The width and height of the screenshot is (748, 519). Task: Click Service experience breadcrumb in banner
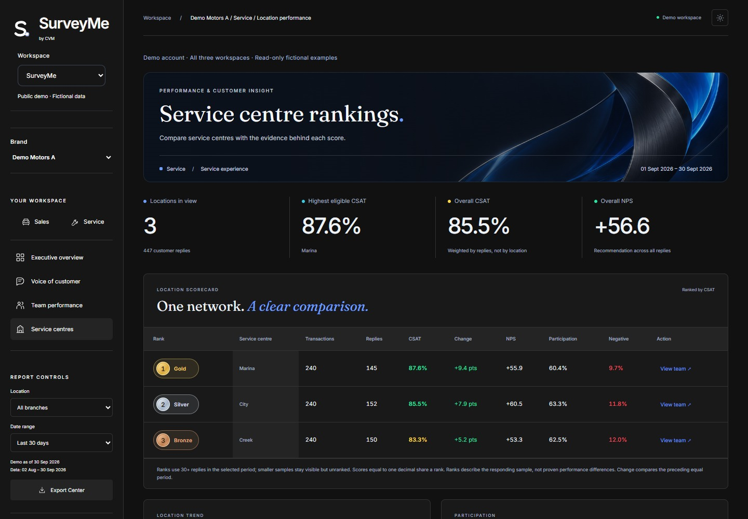coord(224,169)
